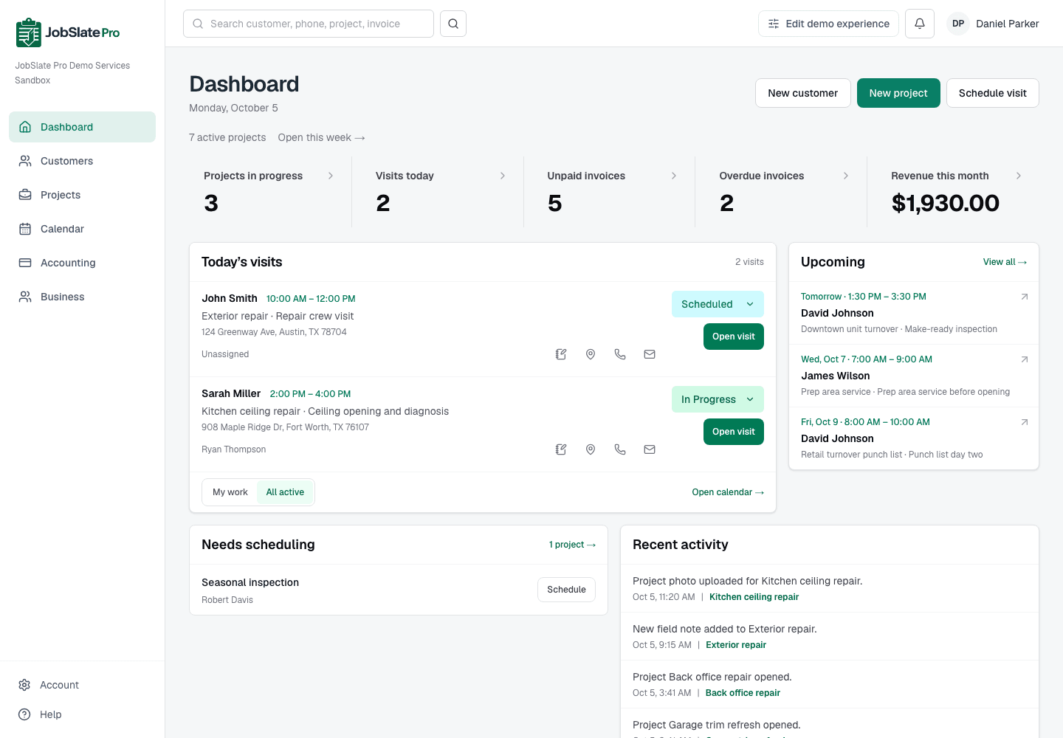Click Edit demo experience button

[828, 24]
